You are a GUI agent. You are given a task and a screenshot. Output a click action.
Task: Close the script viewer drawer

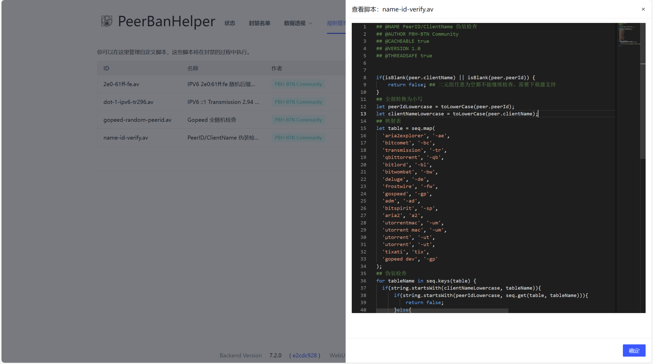point(643,9)
